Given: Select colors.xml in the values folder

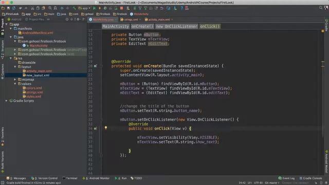Looking at the screenshot, I should click(x=34, y=88).
